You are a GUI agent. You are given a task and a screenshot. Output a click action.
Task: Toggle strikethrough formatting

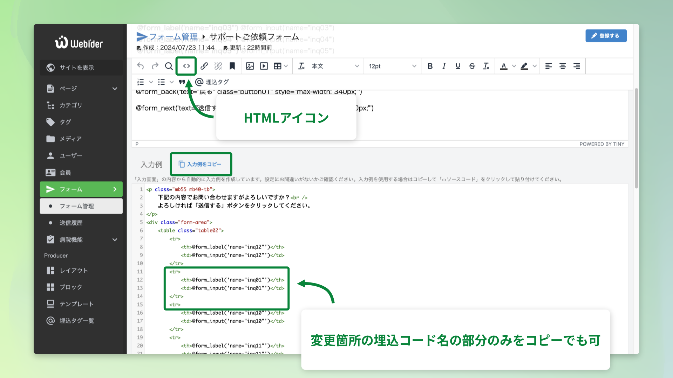click(472, 66)
